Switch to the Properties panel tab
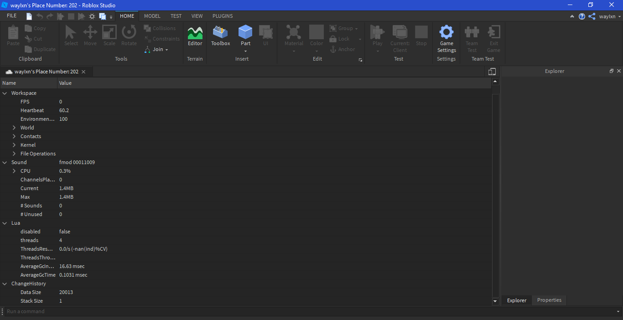 coord(549,300)
